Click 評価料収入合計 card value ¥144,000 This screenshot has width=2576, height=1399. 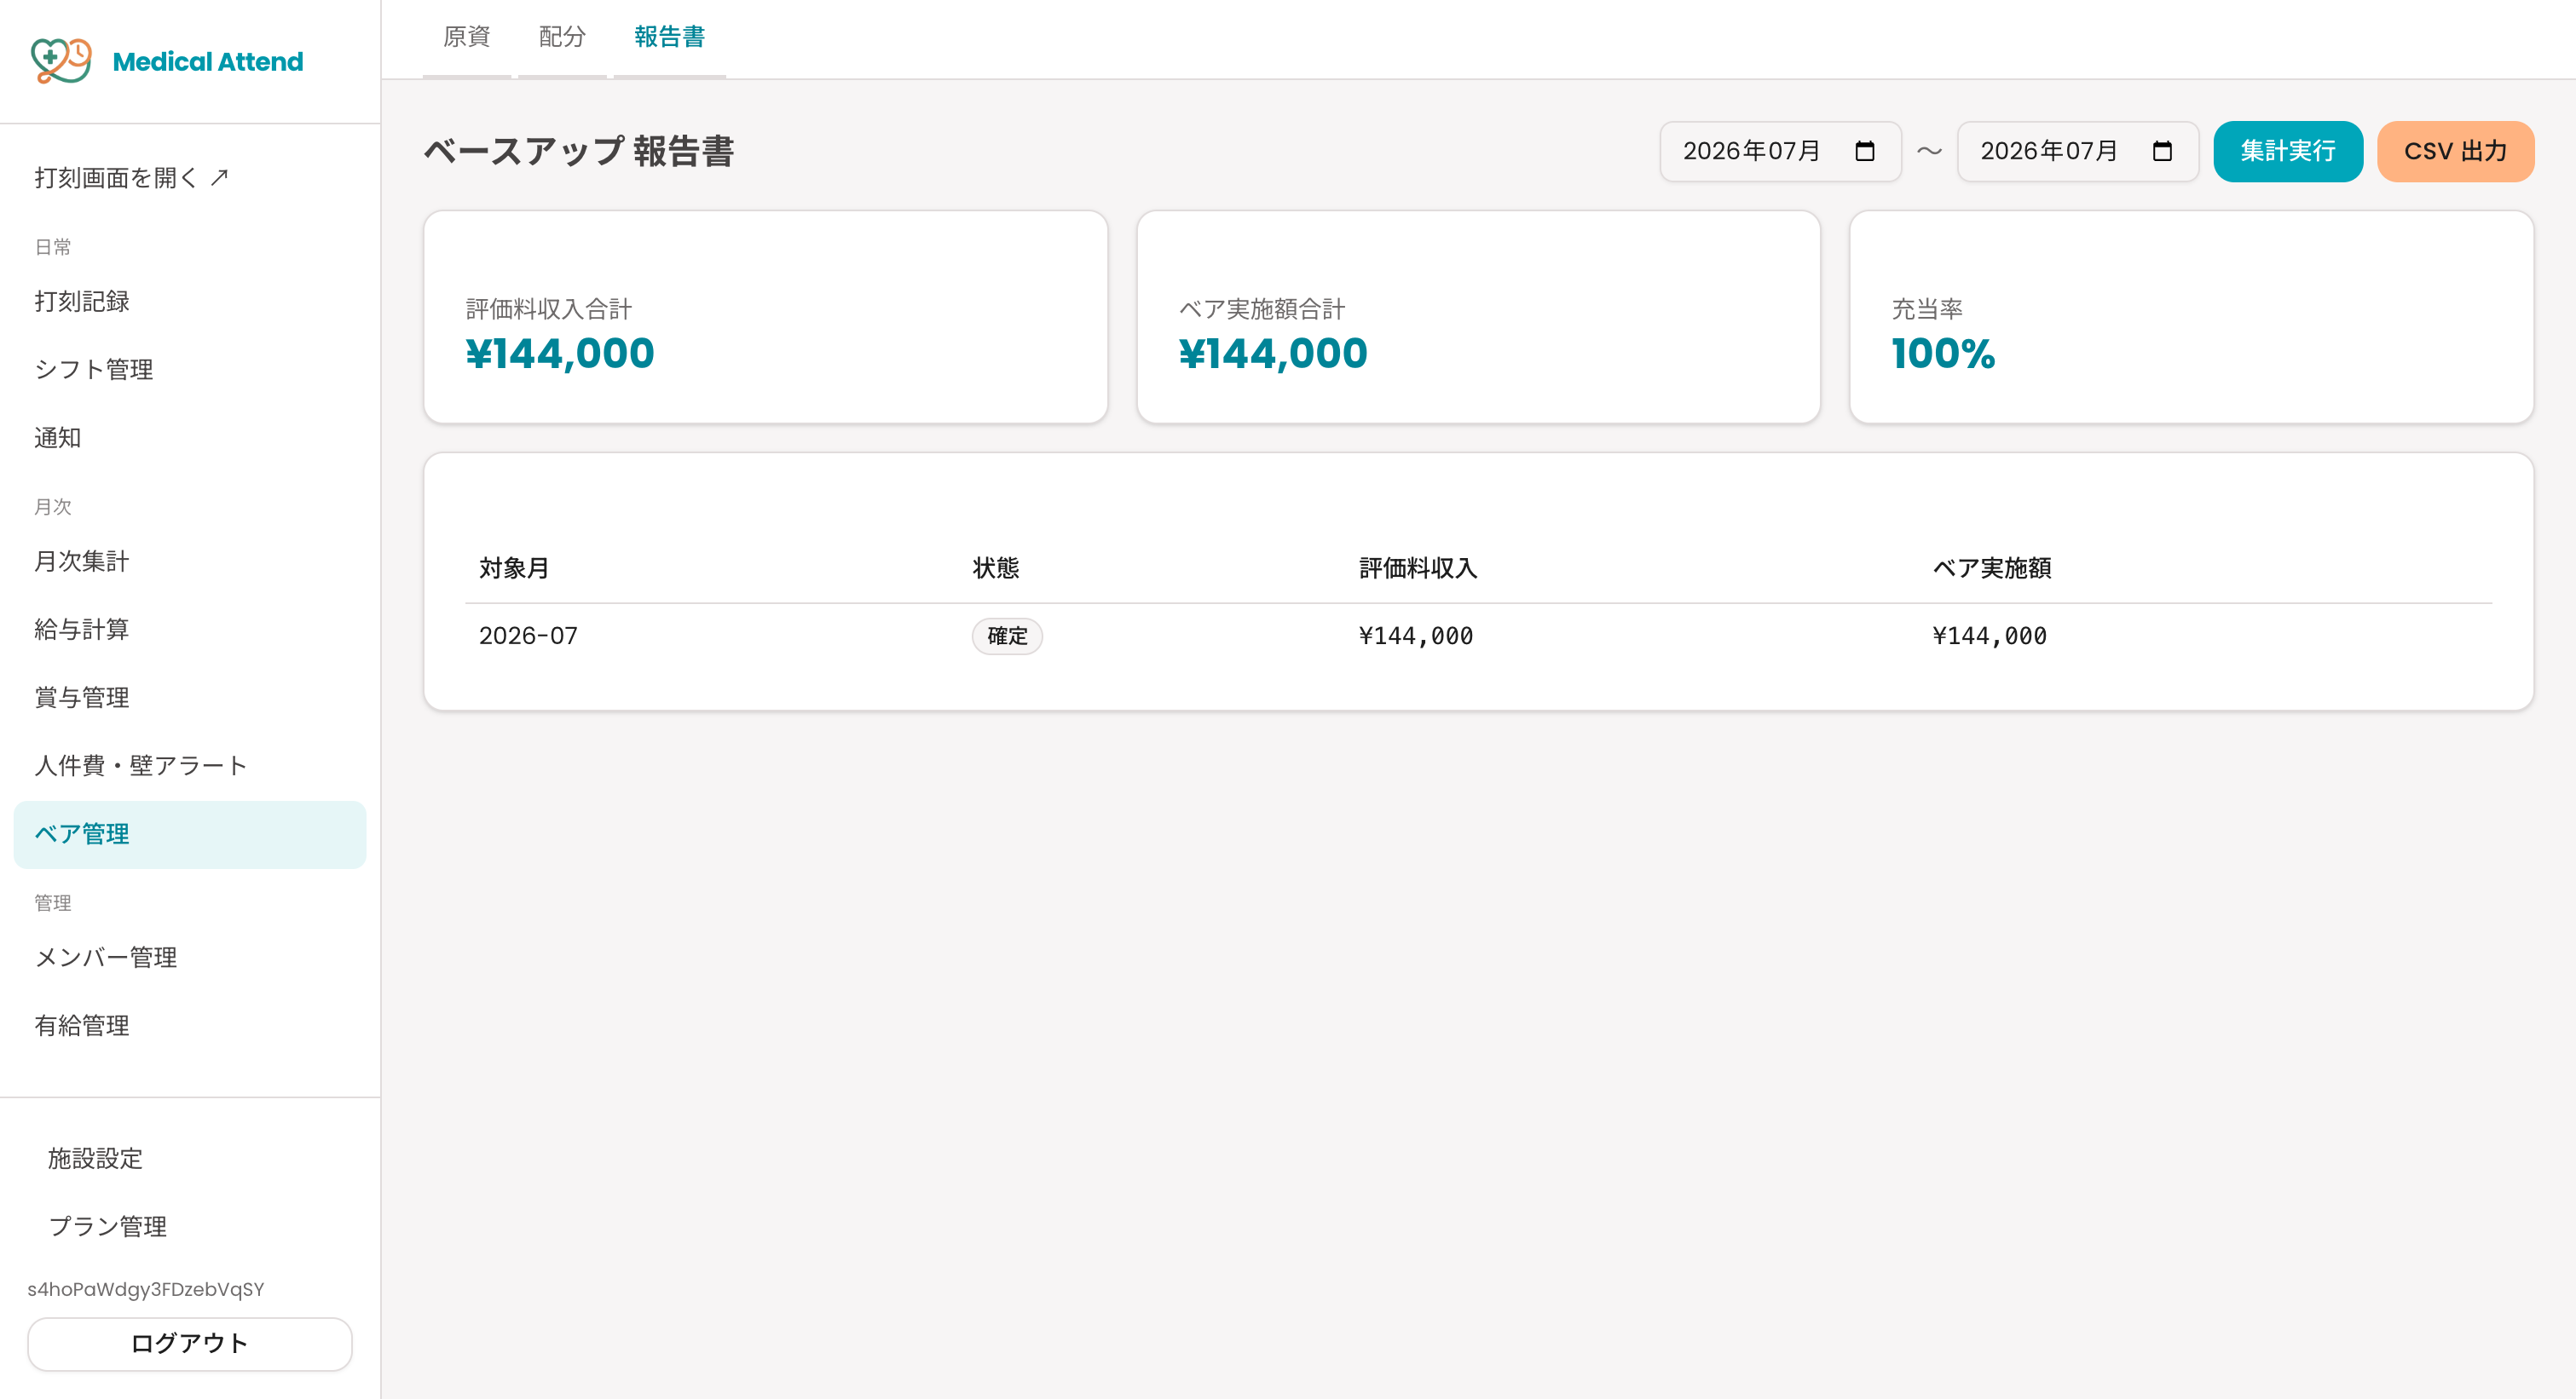click(x=560, y=354)
